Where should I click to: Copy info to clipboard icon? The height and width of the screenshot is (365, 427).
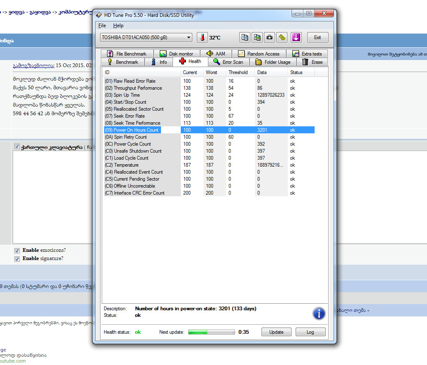click(x=245, y=37)
